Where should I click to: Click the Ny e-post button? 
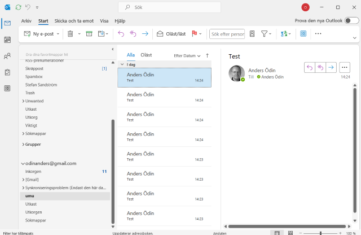tap(39, 34)
